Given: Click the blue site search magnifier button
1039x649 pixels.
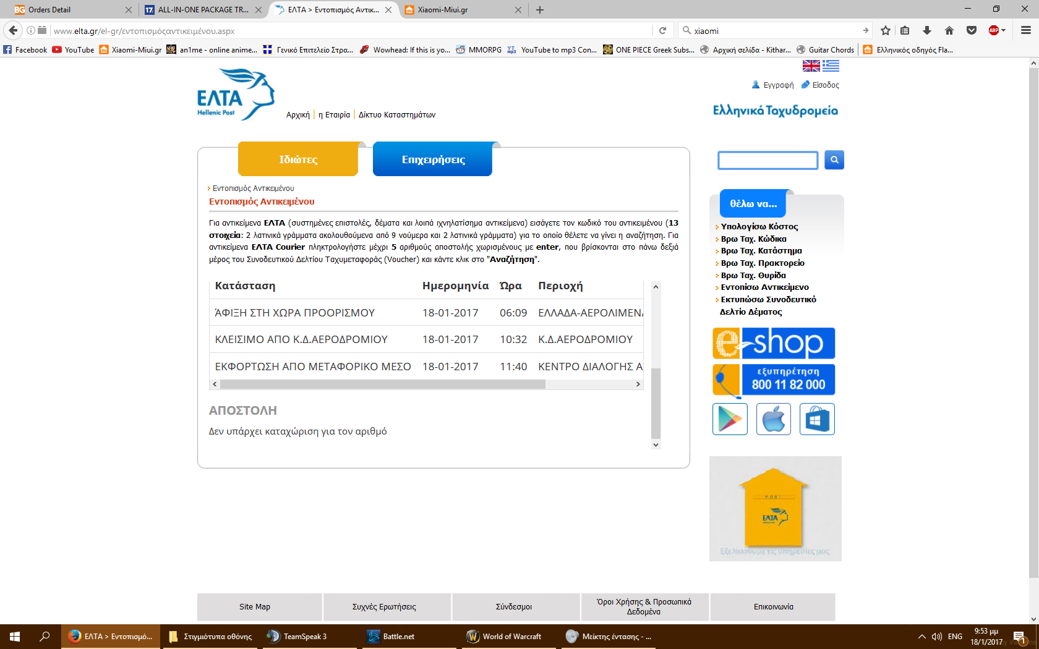Looking at the screenshot, I should [834, 160].
